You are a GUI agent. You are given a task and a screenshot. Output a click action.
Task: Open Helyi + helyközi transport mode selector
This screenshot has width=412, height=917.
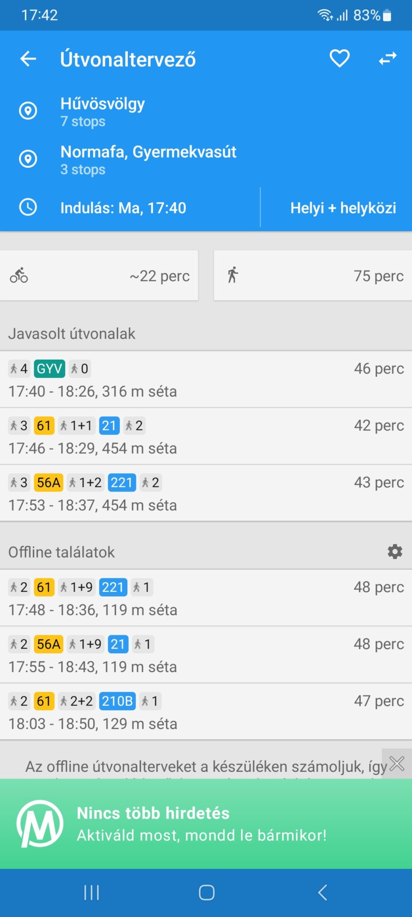click(343, 208)
